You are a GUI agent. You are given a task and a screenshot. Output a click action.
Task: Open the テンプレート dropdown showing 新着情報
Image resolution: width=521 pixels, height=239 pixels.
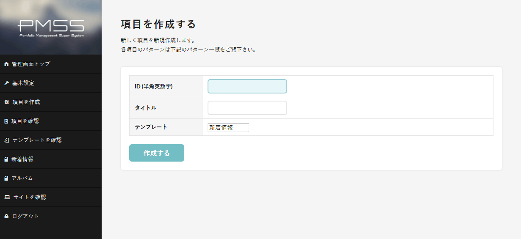[228, 127]
